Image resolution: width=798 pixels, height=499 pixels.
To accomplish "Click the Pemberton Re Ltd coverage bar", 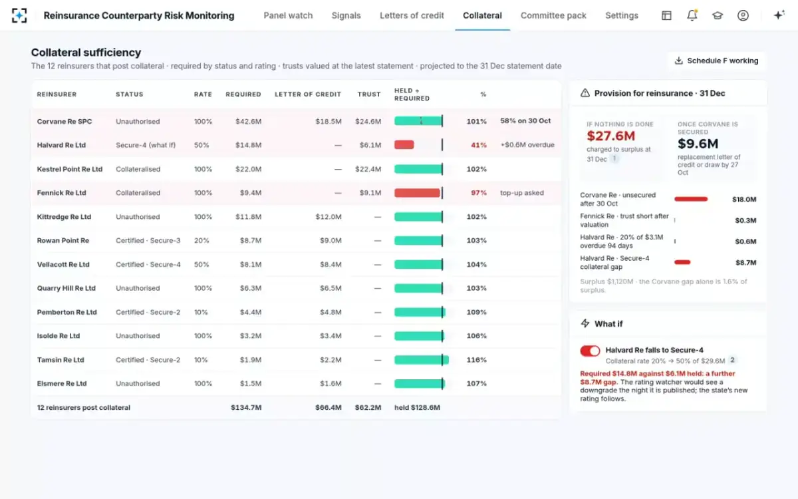I will 420,312.
